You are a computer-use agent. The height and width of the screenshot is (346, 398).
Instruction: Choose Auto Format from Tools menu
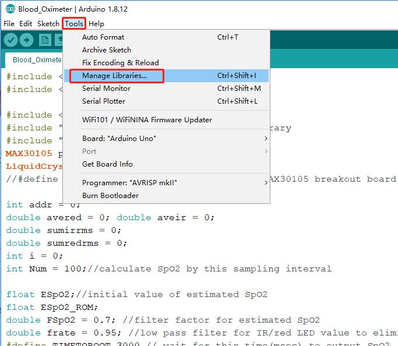(x=103, y=37)
